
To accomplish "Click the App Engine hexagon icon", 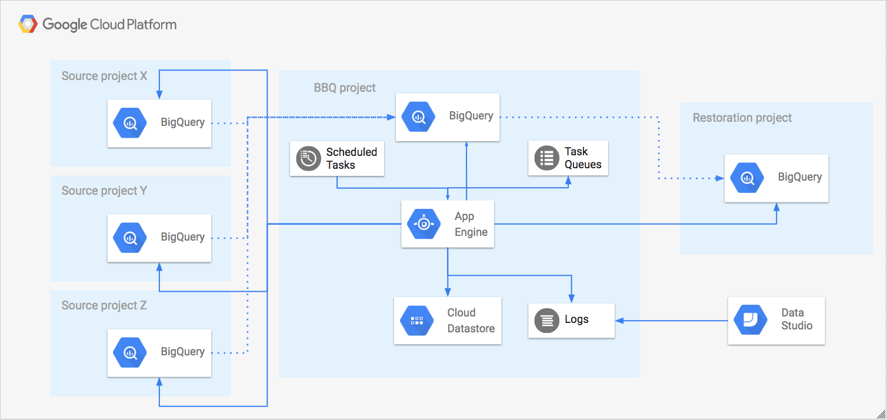I will [424, 224].
